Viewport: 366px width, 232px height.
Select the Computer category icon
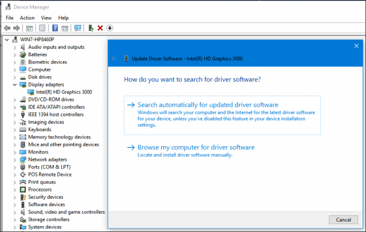[23, 69]
